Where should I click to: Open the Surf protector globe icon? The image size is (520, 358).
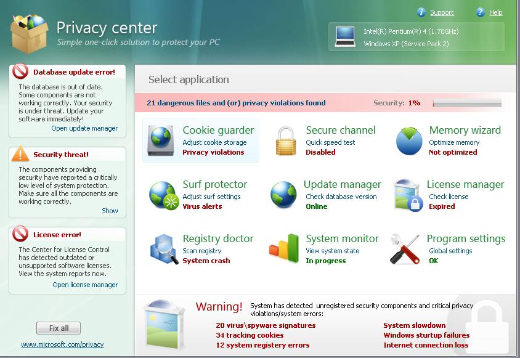click(x=163, y=195)
